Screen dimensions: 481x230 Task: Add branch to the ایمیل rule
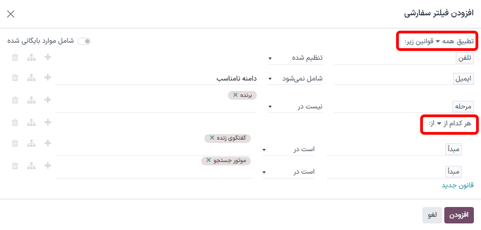coord(31,78)
